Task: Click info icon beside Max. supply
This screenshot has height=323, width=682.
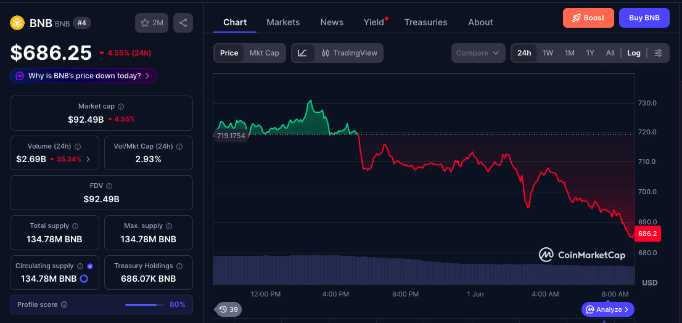Action: pos(169,226)
